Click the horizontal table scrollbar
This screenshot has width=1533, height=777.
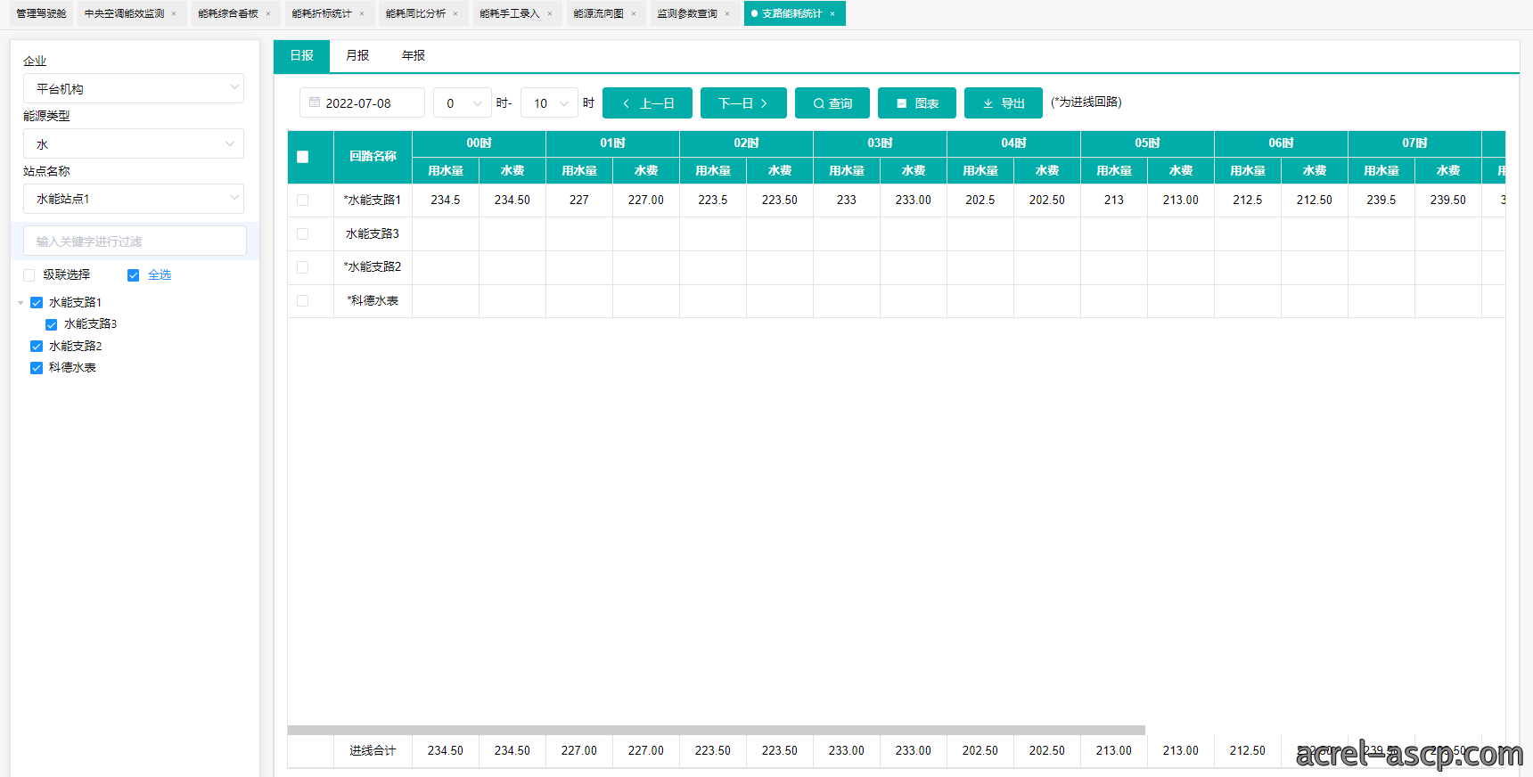716,730
